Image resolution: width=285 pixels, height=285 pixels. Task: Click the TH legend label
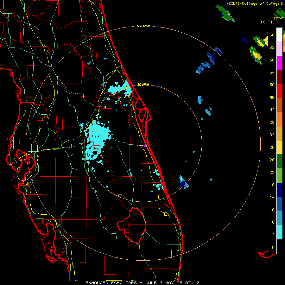[x=272, y=247]
